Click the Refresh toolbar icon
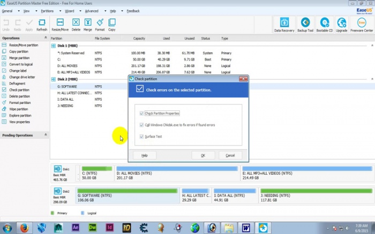The width and height of the screenshot is (375, 234). [42, 24]
